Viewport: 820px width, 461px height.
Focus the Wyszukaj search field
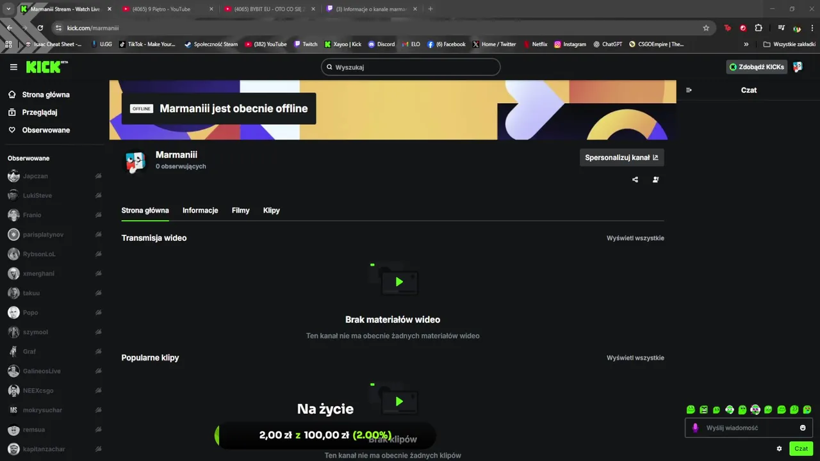pyautogui.click(x=411, y=67)
